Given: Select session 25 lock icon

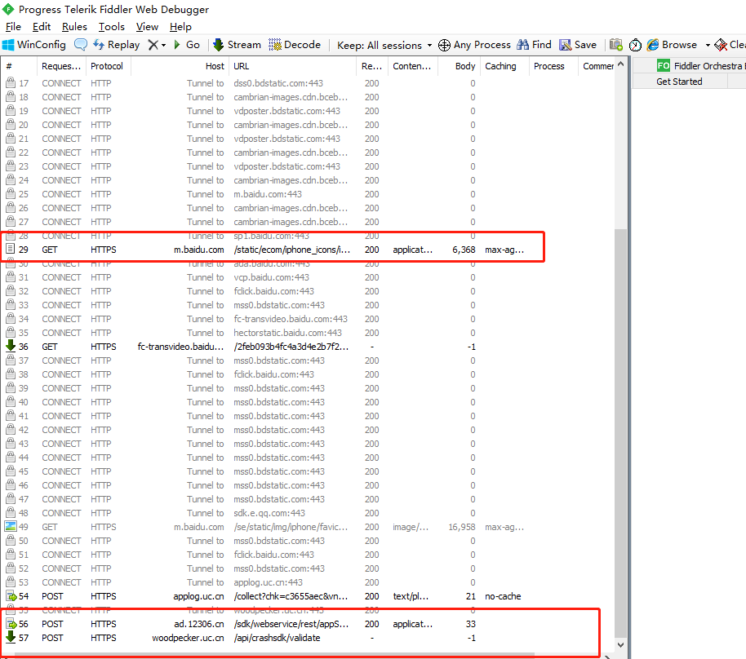Looking at the screenshot, I should coord(11,193).
